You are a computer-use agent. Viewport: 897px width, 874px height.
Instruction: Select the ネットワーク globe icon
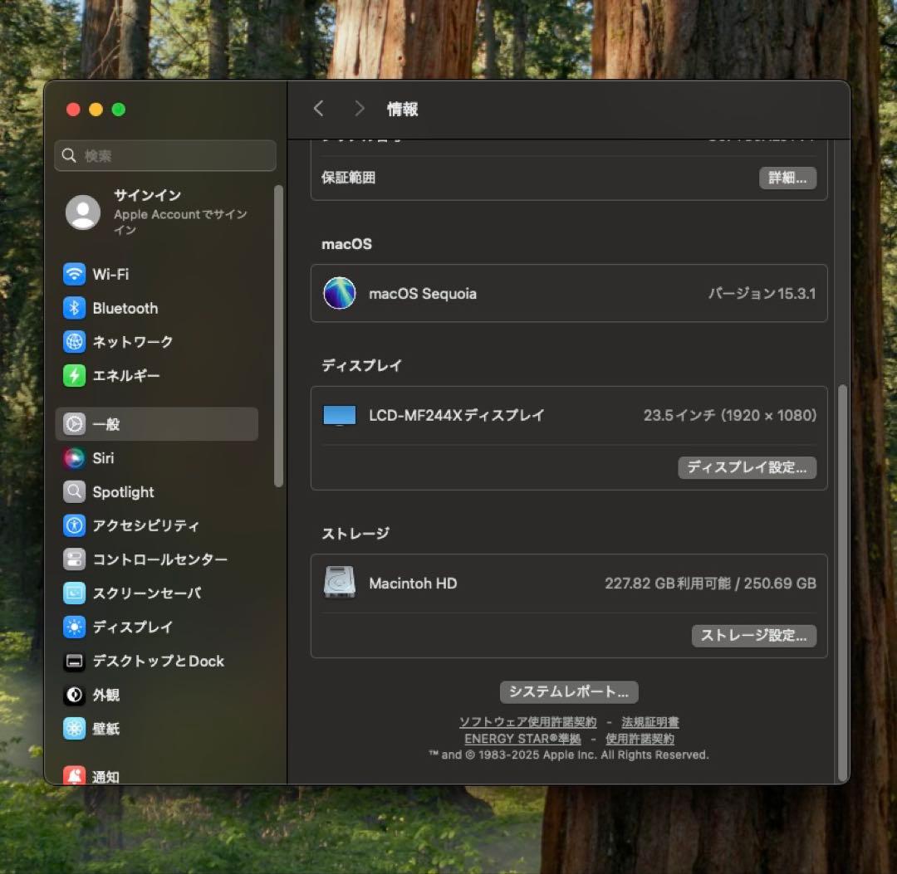point(75,342)
